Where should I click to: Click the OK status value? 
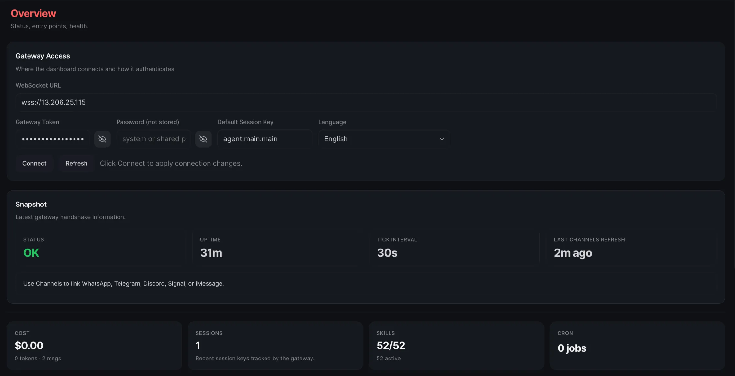[x=31, y=253]
